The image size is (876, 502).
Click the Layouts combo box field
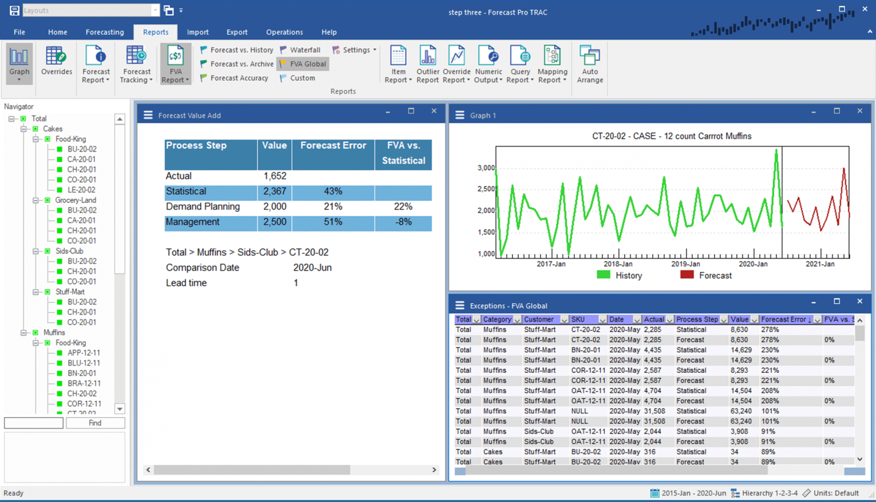(x=89, y=10)
